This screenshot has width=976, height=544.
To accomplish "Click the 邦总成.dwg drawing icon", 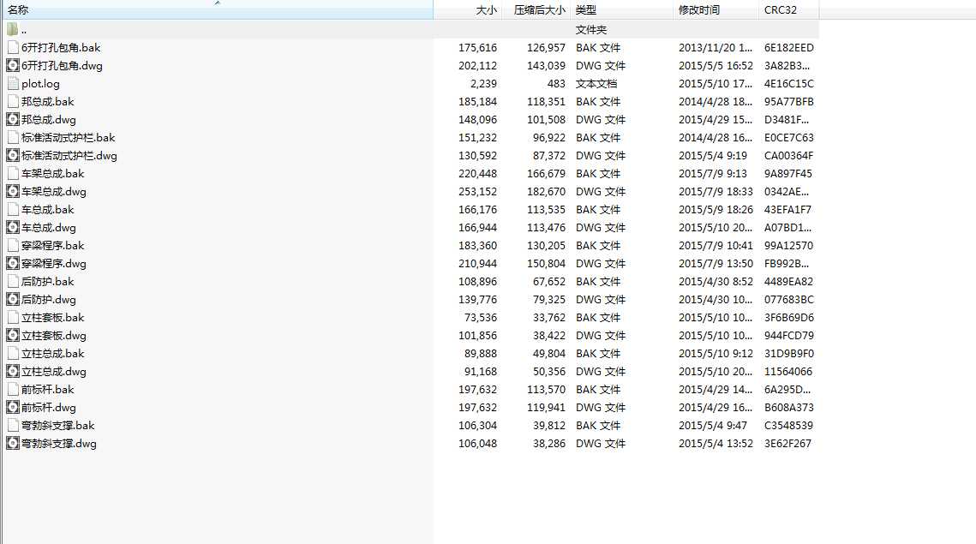I will tap(13, 119).
